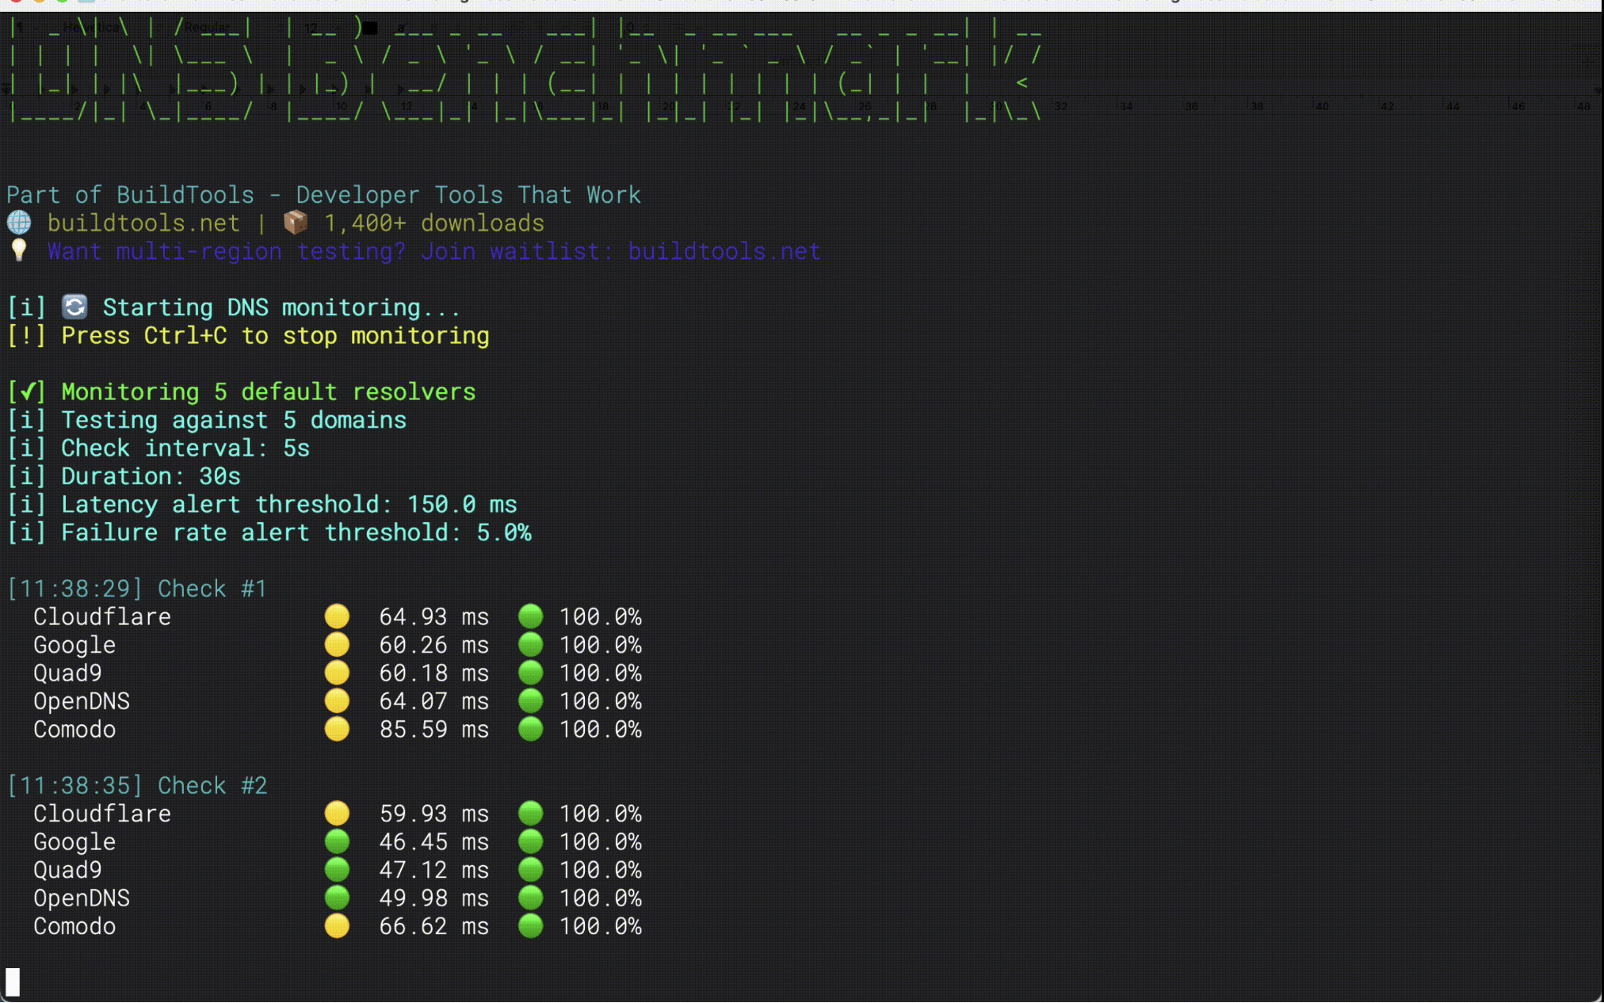Click the globe icon beside buildtools.net

pos(19,223)
